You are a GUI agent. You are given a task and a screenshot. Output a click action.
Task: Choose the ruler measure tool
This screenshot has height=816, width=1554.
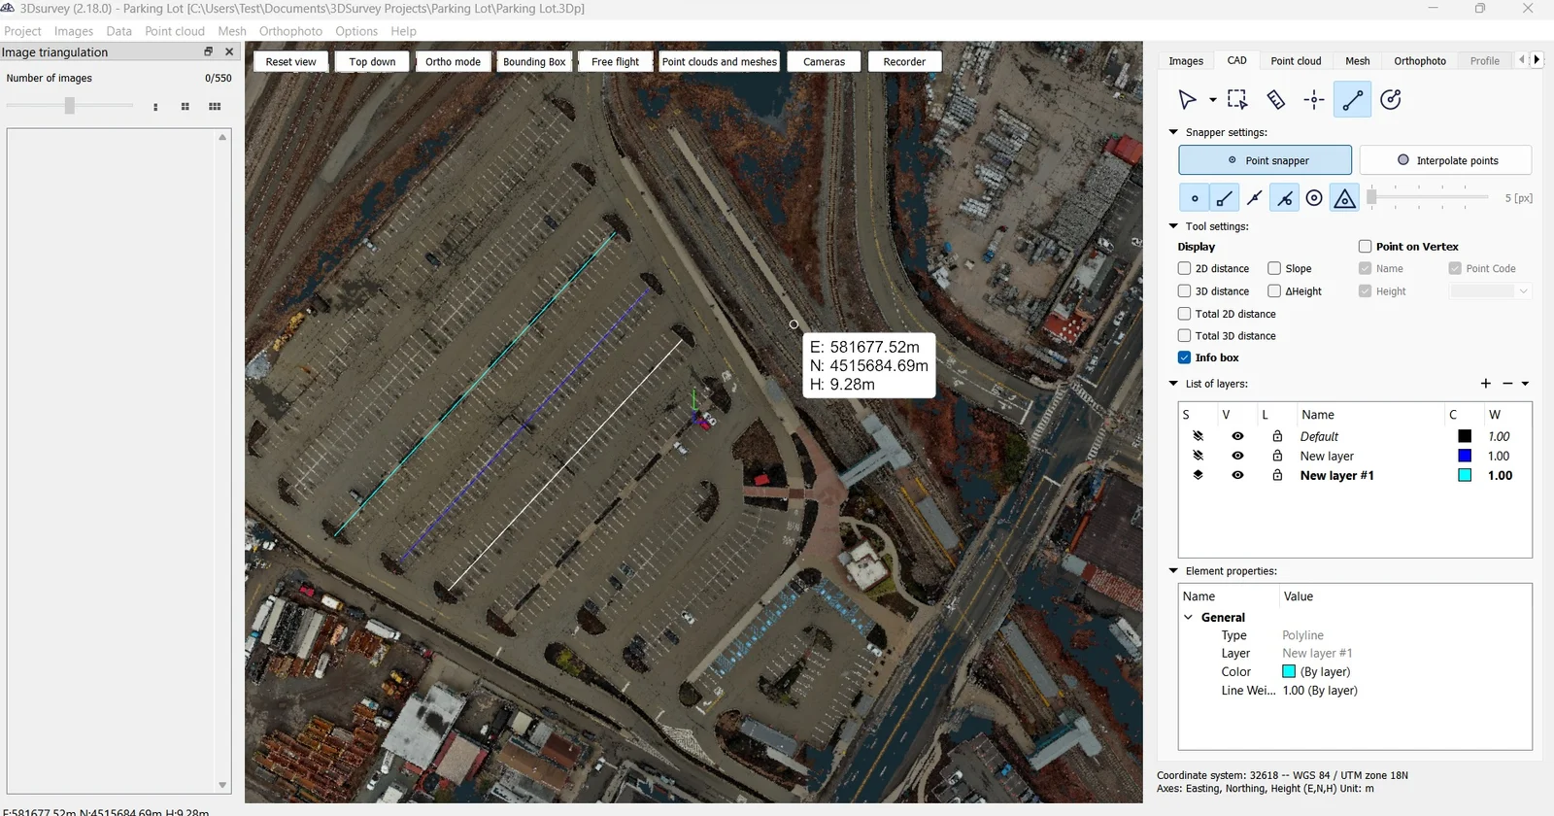click(x=1275, y=100)
